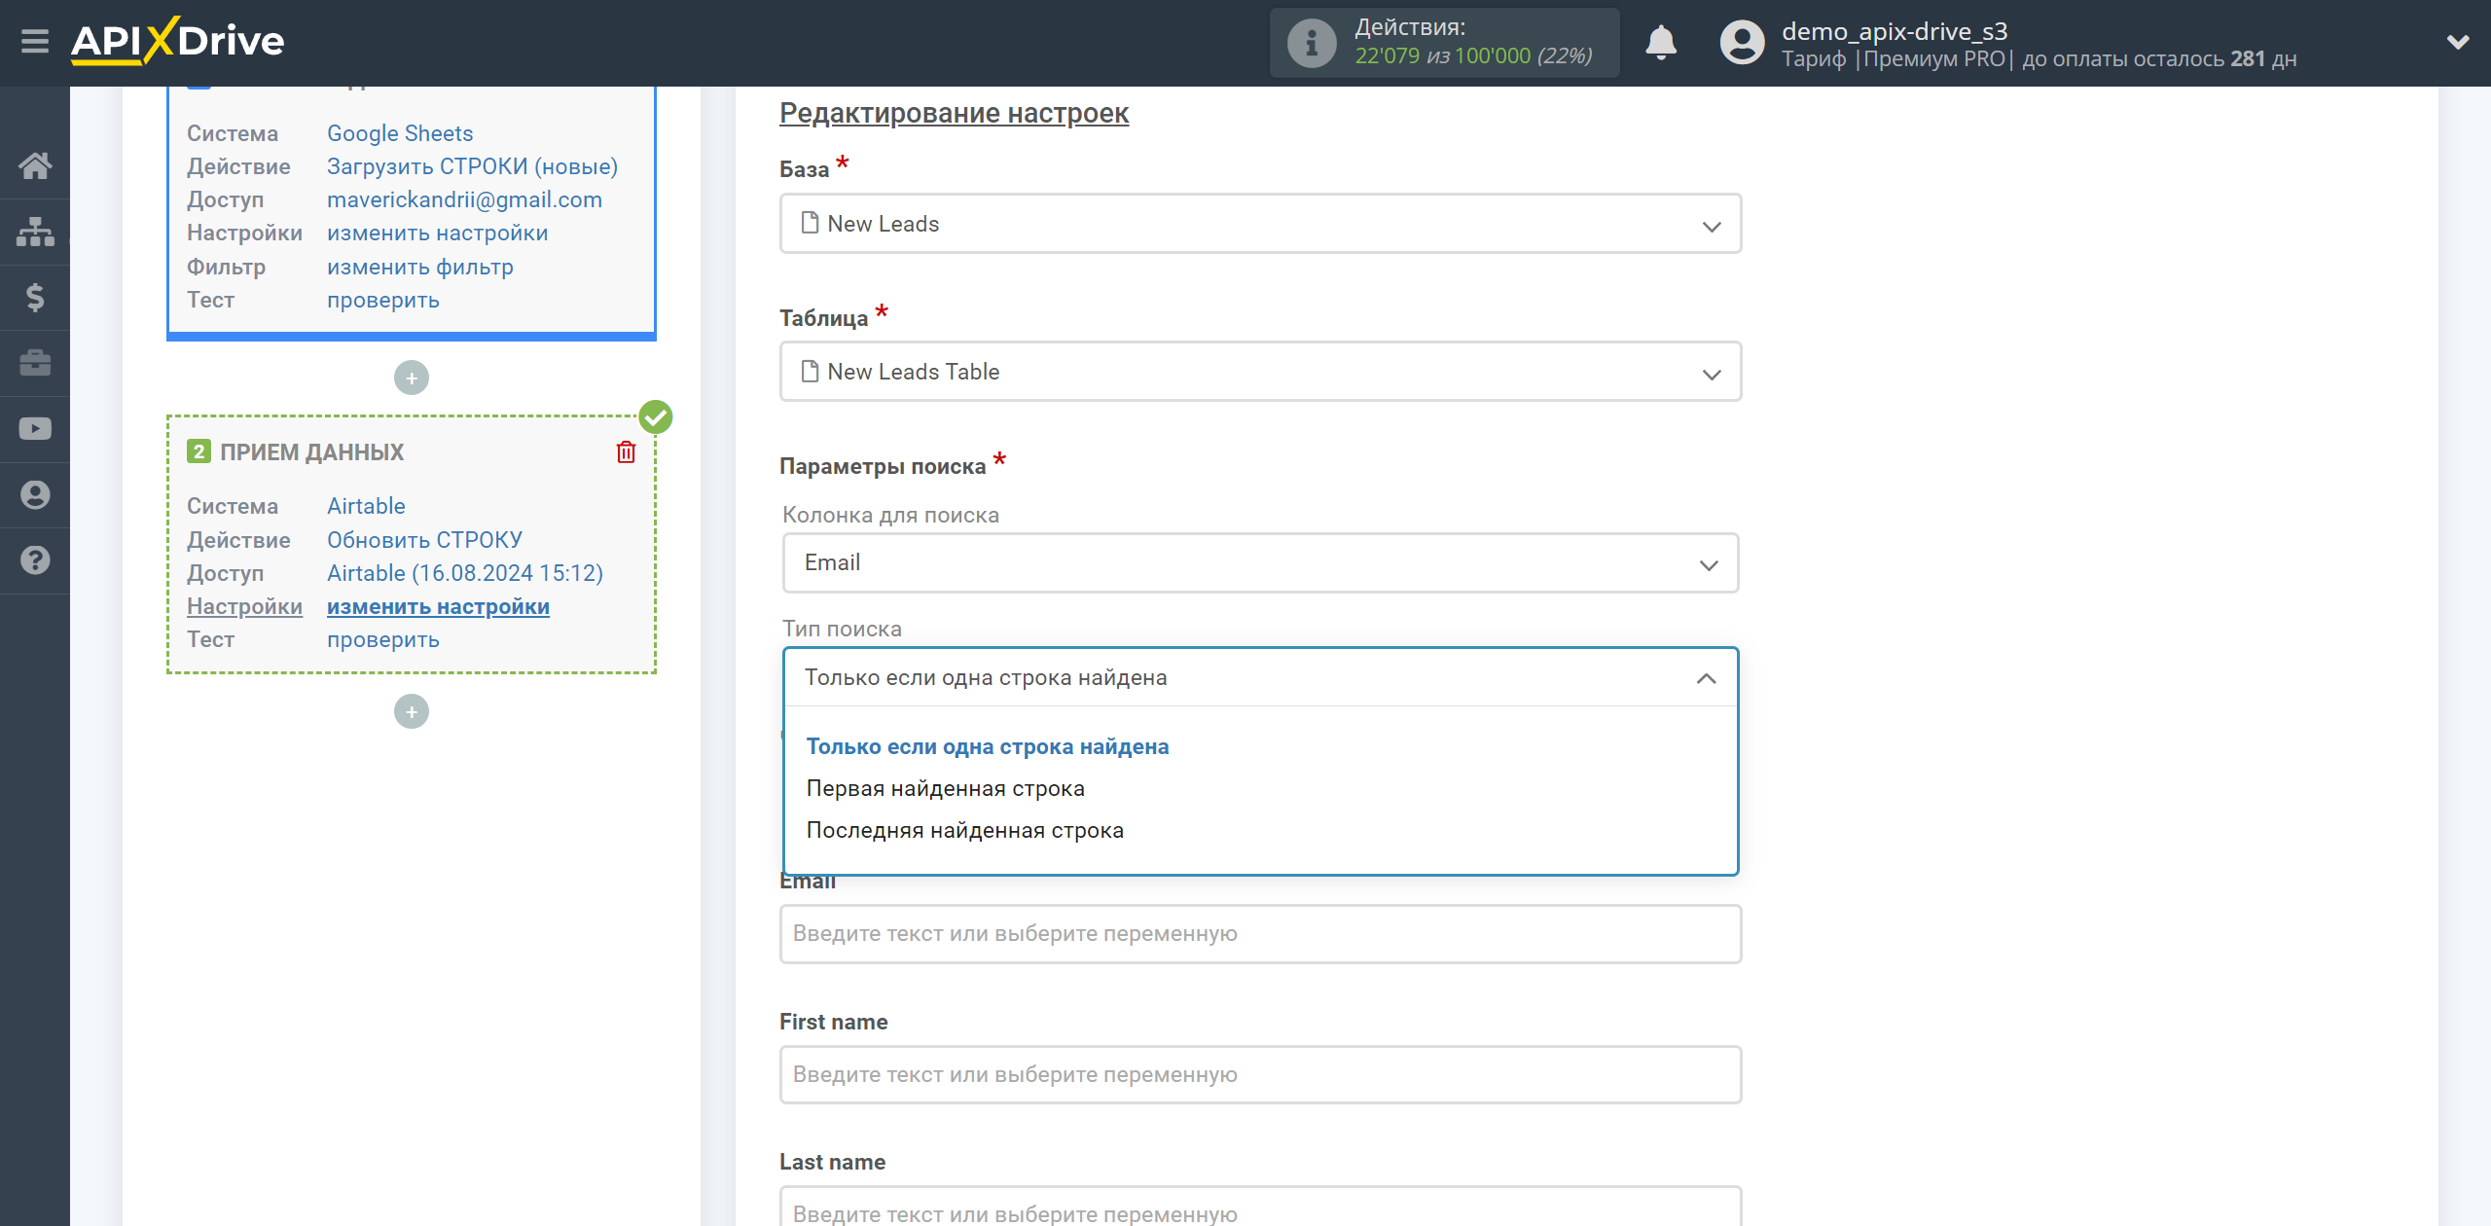Click the red delete trash icon on step 2

pyautogui.click(x=630, y=452)
